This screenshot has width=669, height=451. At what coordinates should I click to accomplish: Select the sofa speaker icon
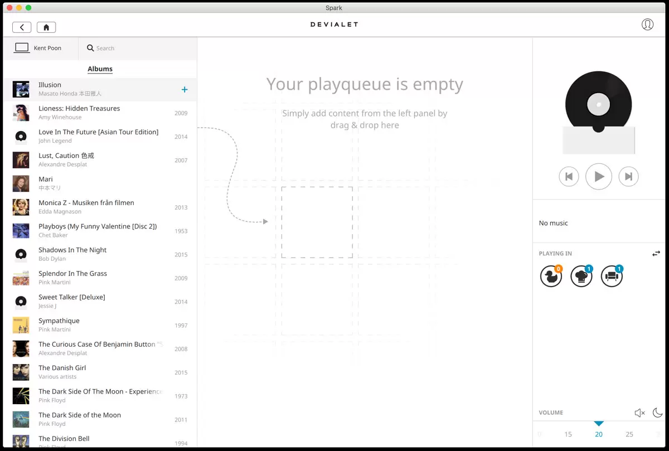pos(612,277)
